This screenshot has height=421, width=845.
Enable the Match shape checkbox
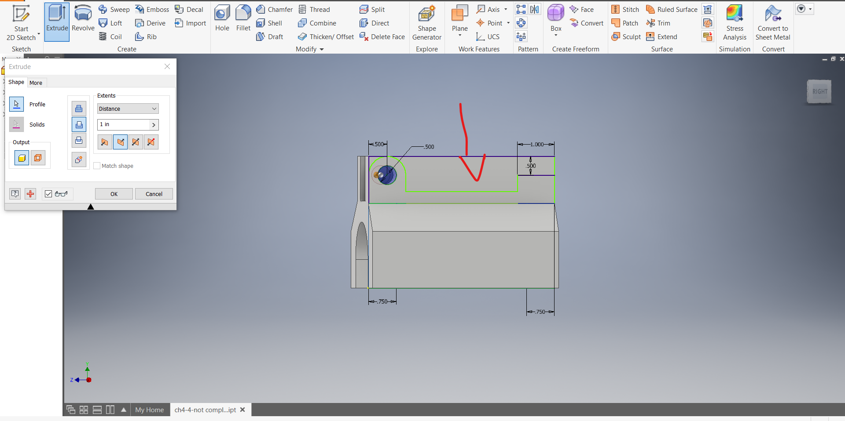[x=97, y=166]
